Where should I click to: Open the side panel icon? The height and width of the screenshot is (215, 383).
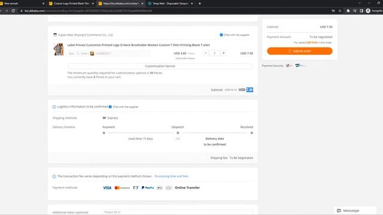point(361,11)
